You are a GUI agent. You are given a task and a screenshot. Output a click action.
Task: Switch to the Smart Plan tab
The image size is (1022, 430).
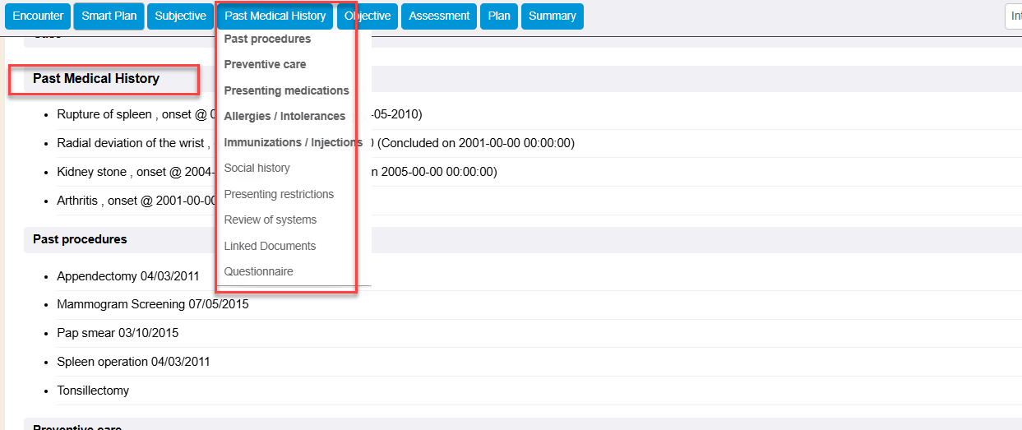(109, 16)
